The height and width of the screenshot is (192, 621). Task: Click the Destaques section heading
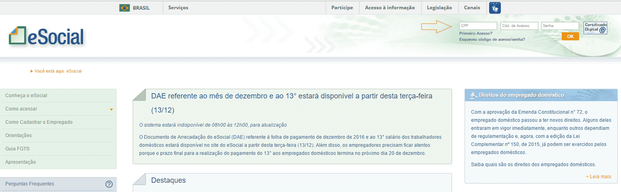(x=169, y=180)
